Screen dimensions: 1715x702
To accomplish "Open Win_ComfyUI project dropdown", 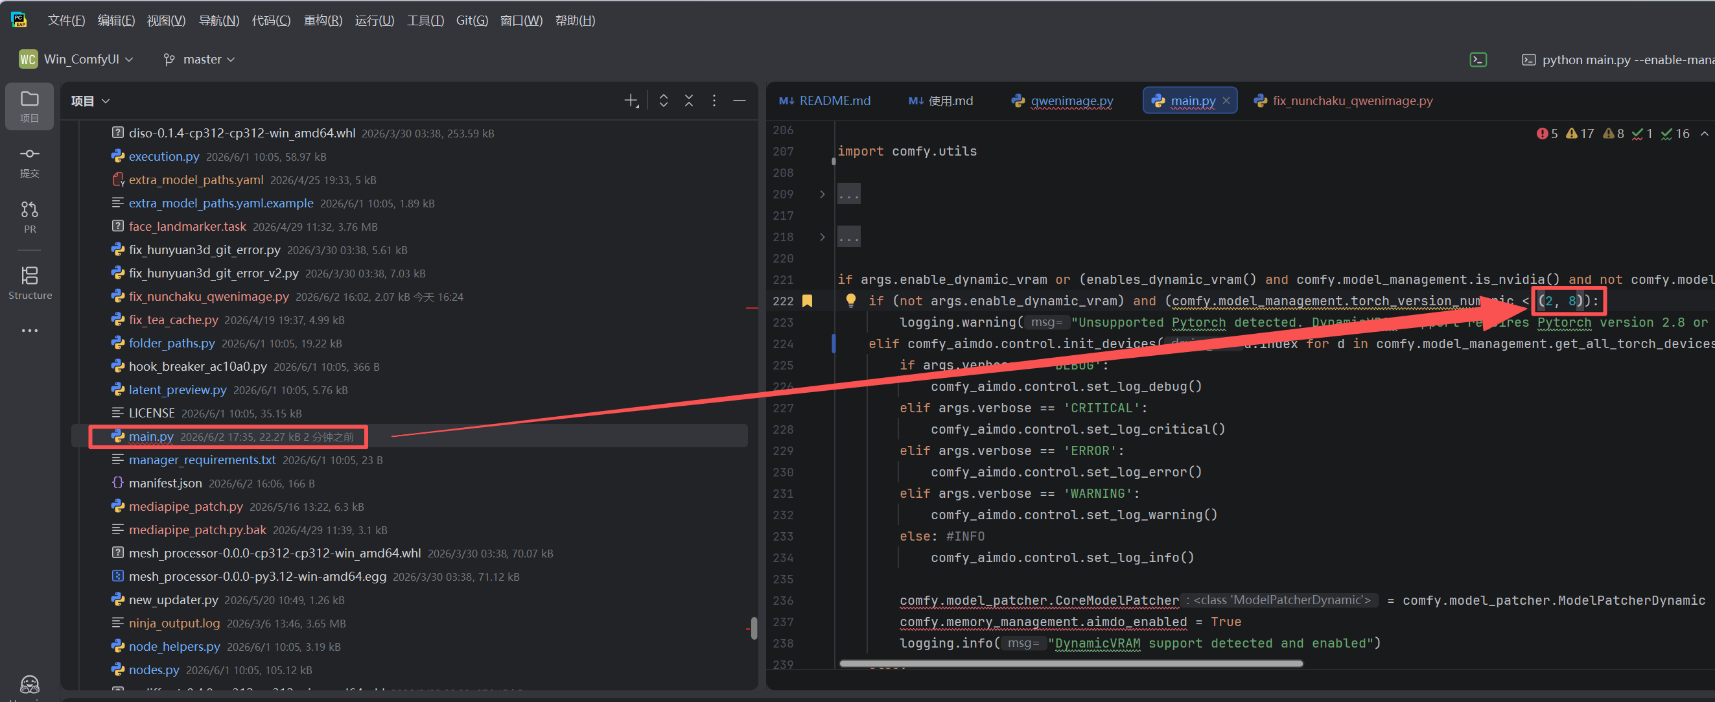I will [76, 59].
